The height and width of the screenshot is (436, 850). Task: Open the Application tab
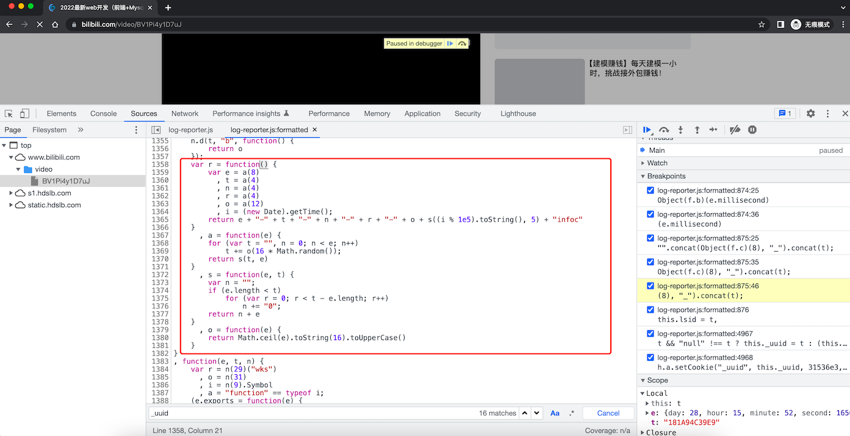(x=422, y=114)
